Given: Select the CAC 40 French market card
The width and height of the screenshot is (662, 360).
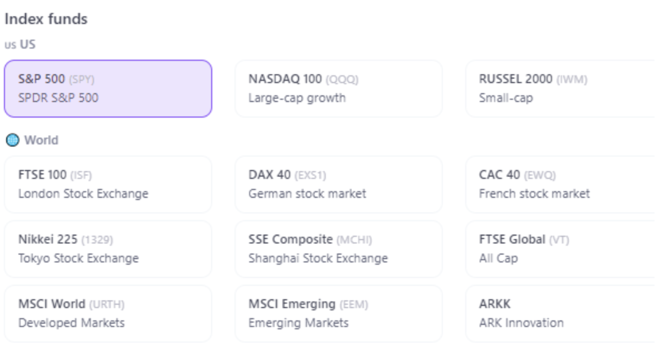Looking at the screenshot, I should 563,184.
